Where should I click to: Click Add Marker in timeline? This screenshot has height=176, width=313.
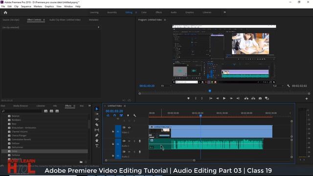point(128,115)
